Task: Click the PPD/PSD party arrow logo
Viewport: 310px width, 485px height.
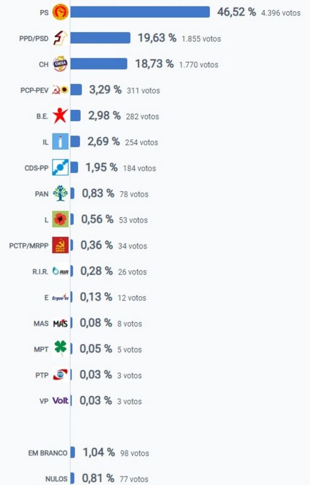Action: click(60, 38)
